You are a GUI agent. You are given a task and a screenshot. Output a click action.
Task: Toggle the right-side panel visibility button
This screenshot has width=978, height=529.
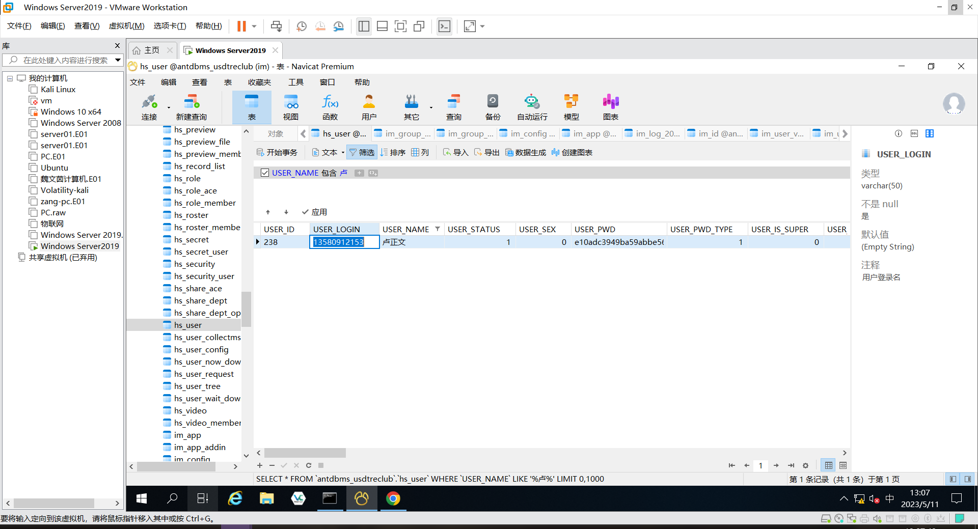pyautogui.click(x=967, y=479)
